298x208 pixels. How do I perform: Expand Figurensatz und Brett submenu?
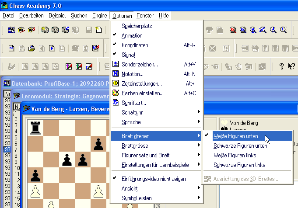[x=157, y=155]
